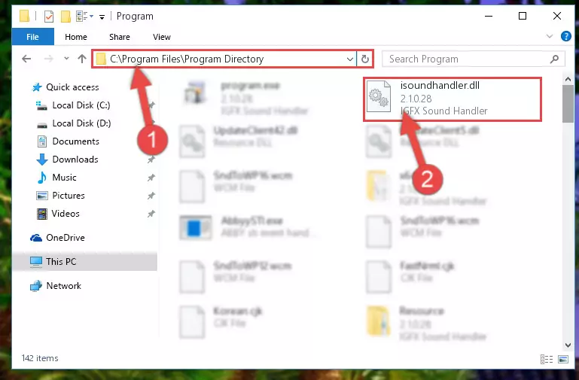Go back with the Back arrow
Screen dimensions: 579x380
(26, 59)
